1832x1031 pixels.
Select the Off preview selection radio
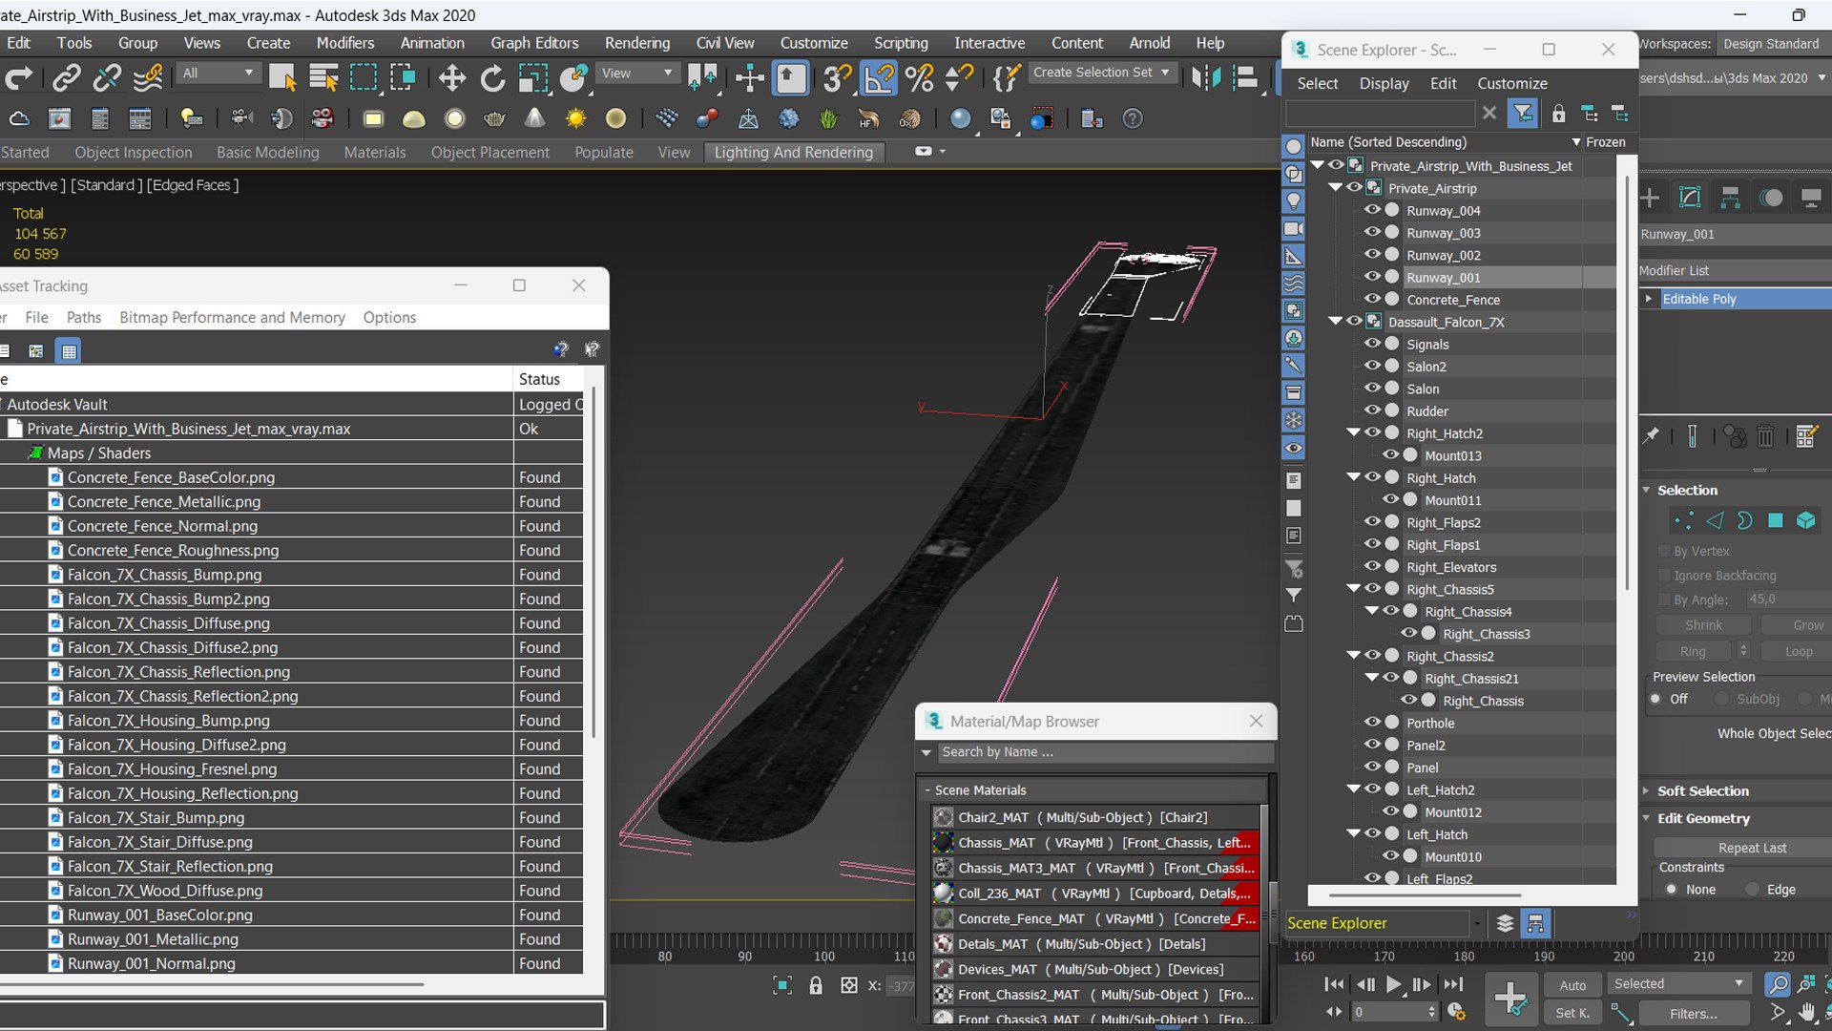(1656, 699)
